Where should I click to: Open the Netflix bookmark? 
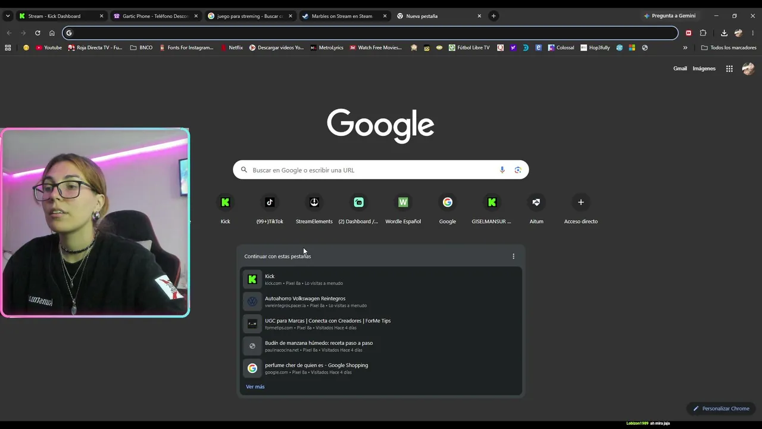(x=232, y=48)
